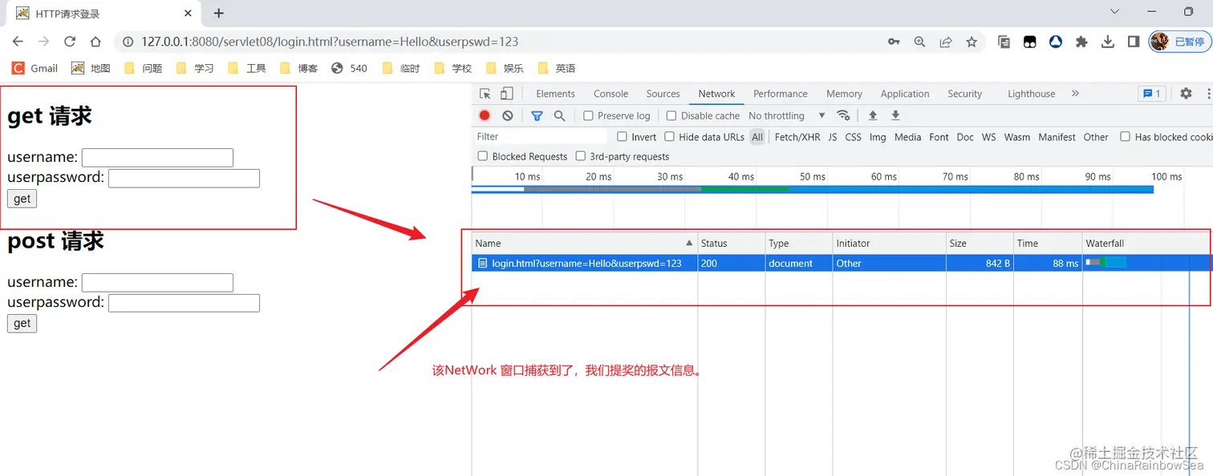Click the waterfall bar of login.html request
This screenshot has height=476, width=1213.
pos(1105,262)
